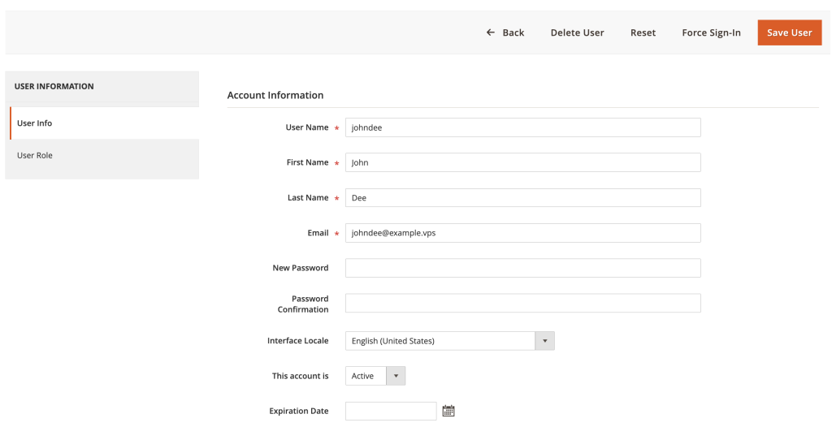Click the Interface Locale field label

click(297, 341)
